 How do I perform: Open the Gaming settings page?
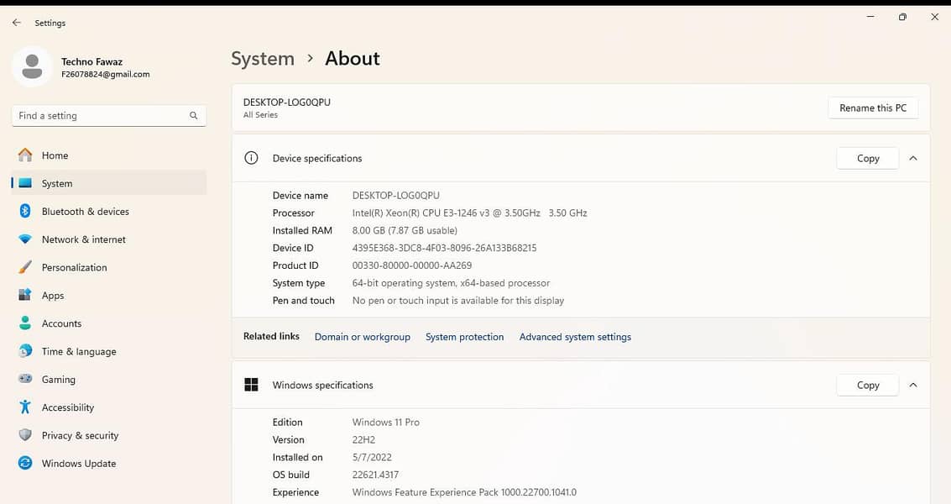pyautogui.click(x=109, y=379)
